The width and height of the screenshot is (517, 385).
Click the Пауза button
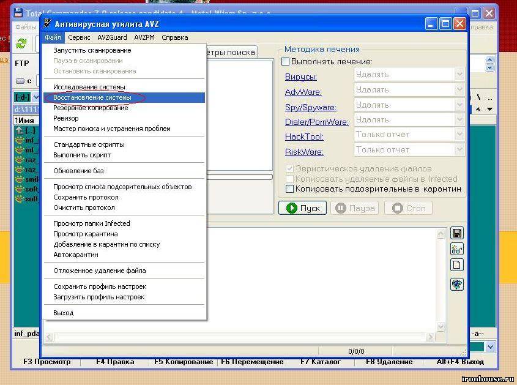click(355, 208)
